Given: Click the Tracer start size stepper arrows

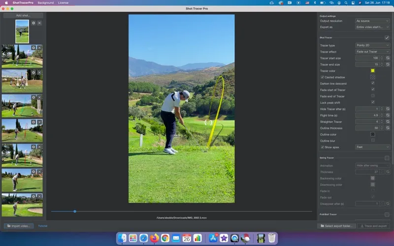Looking at the screenshot, I should [x=382, y=58].
